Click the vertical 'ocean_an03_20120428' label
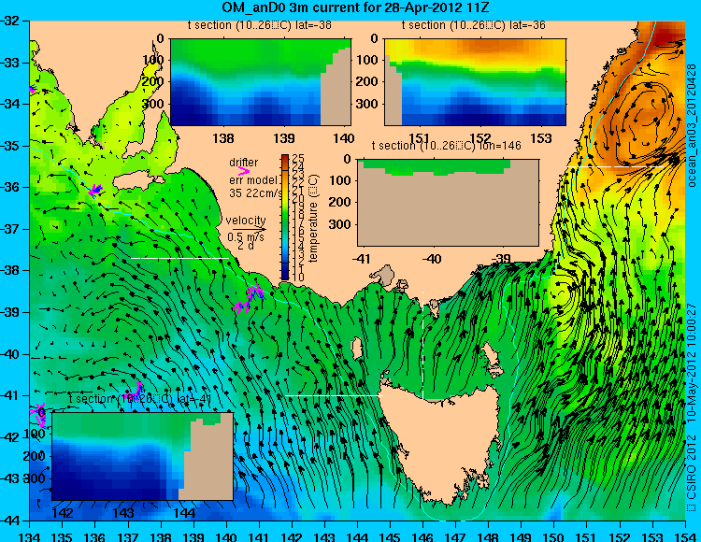The image size is (701, 542). [x=691, y=125]
